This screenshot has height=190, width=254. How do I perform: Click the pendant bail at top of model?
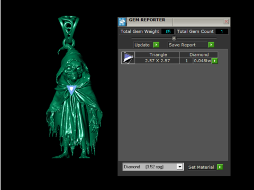(69, 28)
